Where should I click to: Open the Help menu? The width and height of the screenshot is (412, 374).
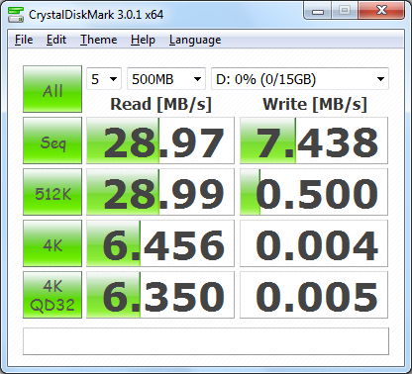(143, 40)
